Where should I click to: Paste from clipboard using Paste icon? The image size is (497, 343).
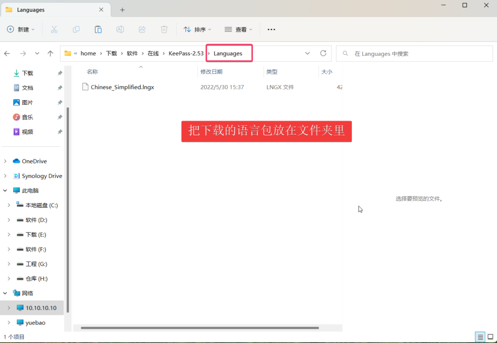click(x=98, y=29)
